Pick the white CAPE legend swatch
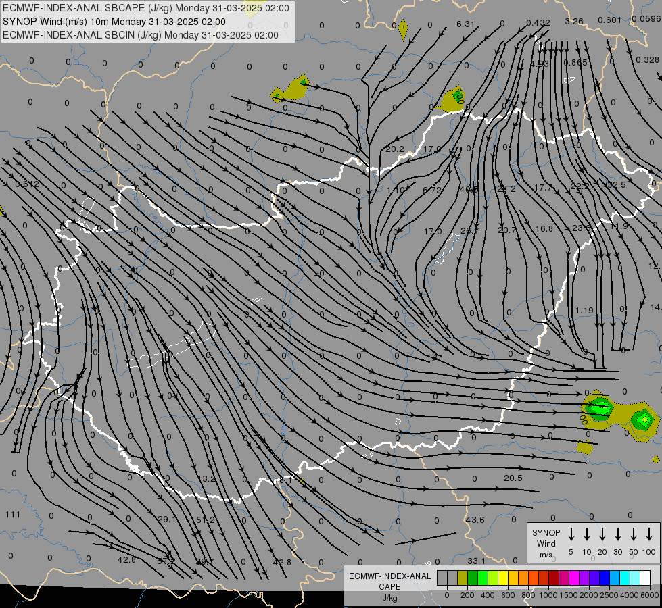The width and height of the screenshot is (662, 608). point(645,578)
